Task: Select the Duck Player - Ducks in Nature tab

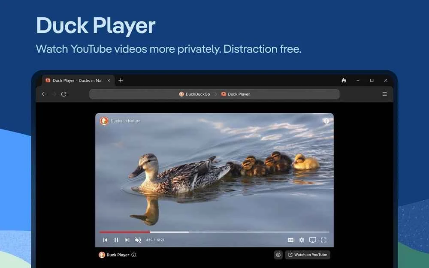Action: coord(78,81)
